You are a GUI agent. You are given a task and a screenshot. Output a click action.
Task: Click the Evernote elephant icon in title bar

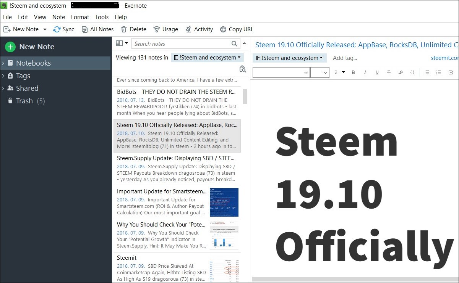[x=4, y=5]
